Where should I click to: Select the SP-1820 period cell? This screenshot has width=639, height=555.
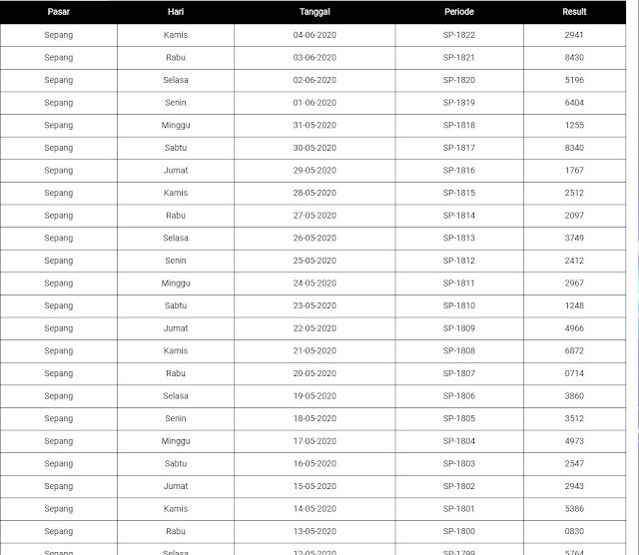click(459, 80)
